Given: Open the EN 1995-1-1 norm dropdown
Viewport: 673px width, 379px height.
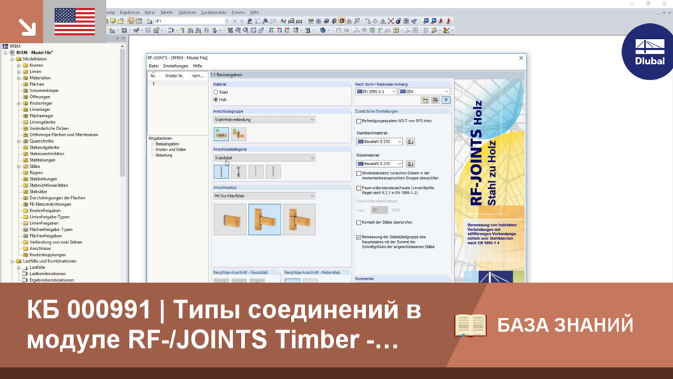Looking at the screenshot, I should 377,91.
